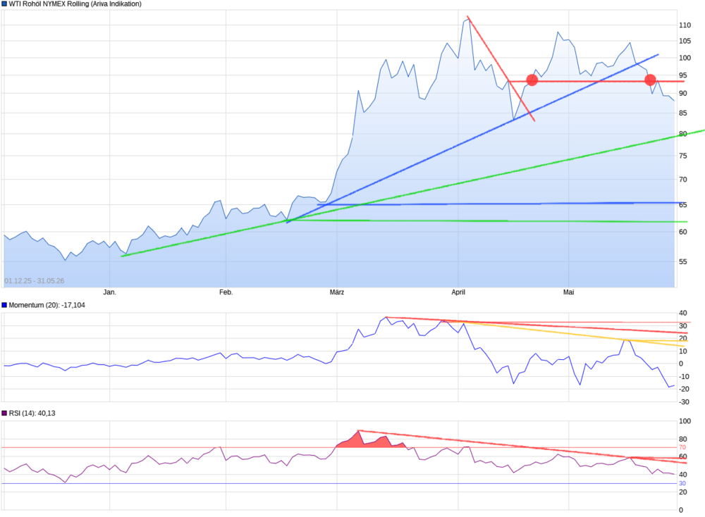Click the 110 price axis value

[x=685, y=25]
